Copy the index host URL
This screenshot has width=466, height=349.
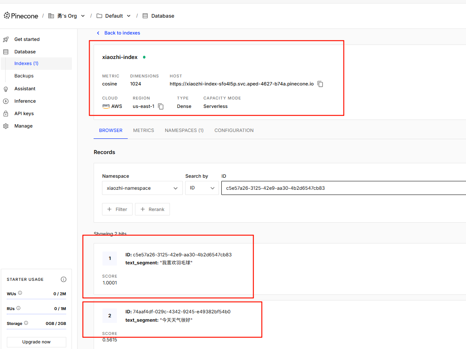(320, 84)
